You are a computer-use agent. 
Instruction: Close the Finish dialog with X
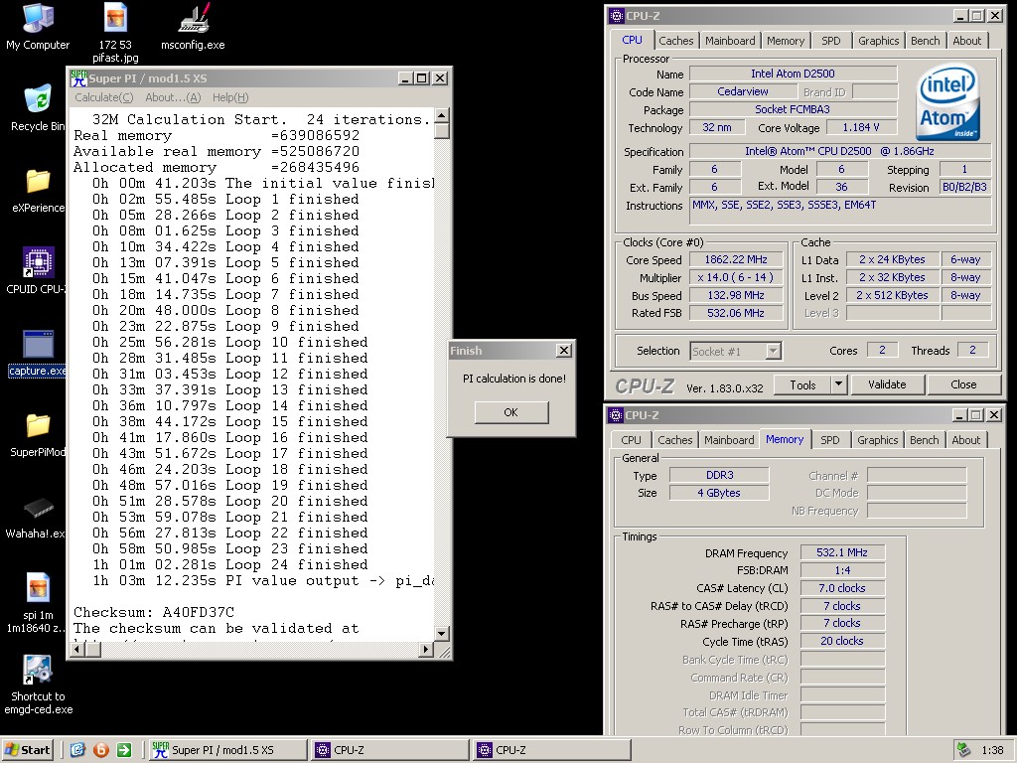pyautogui.click(x=564, y=351)
